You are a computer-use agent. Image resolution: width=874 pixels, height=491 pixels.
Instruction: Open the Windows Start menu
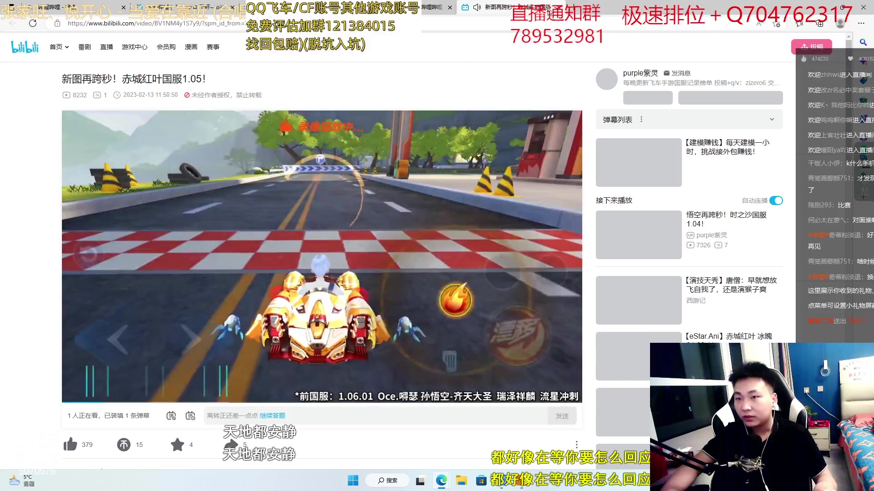353,480
